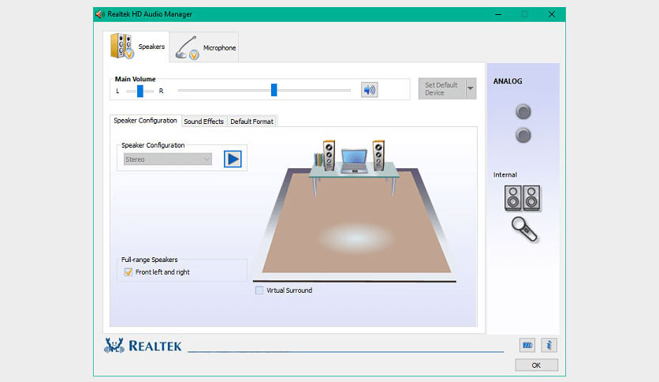Select the internal microphone device icon
Screen dimensions: 659x382
coord(524,229)
